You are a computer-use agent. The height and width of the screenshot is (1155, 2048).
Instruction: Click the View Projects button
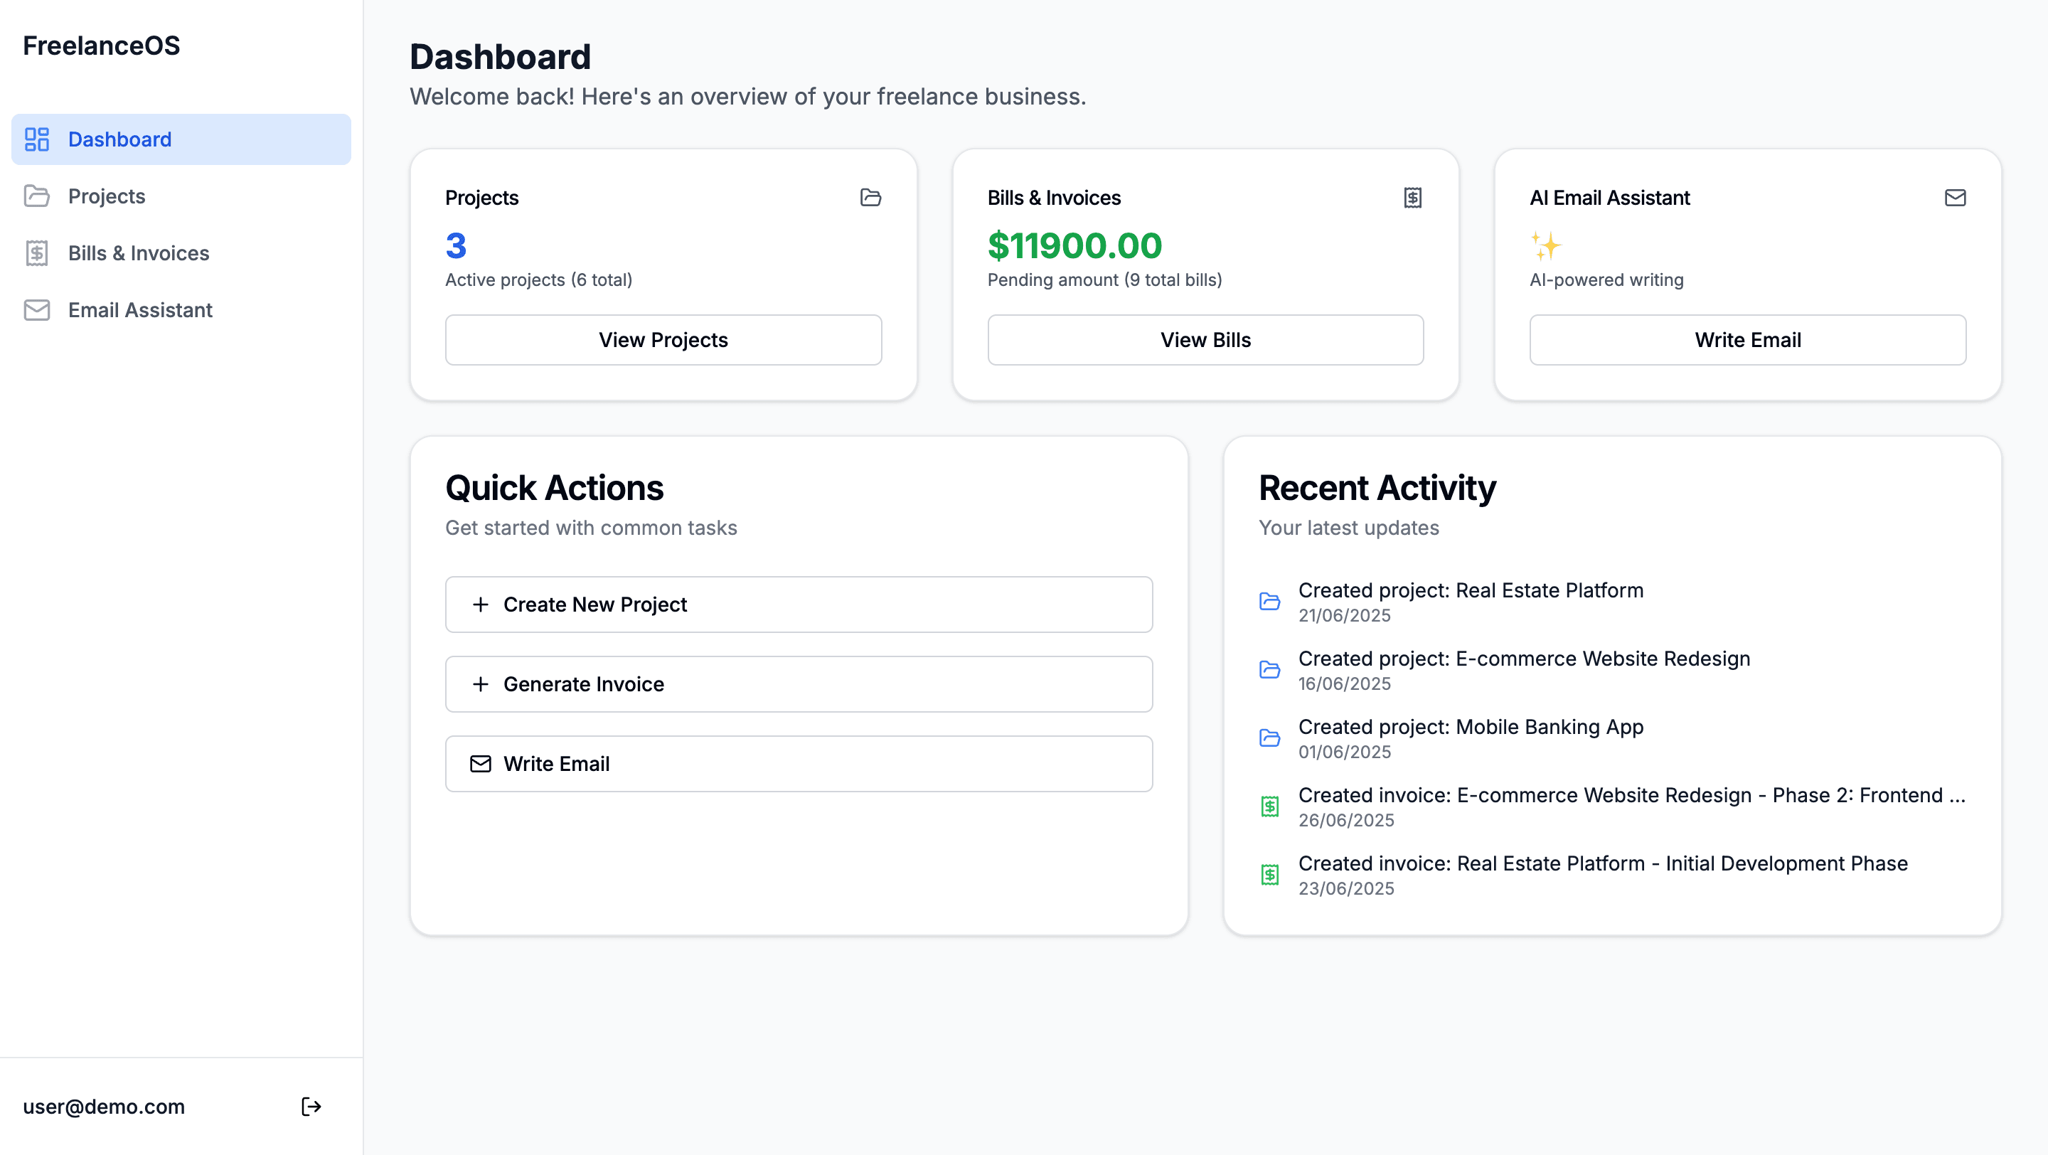[663, 339]
